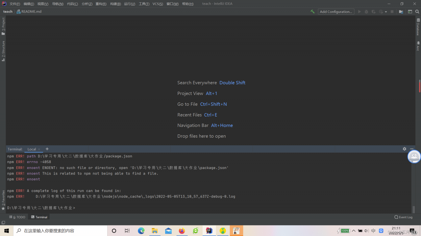
Task: Open the 导航(N) menu
Action: [58, 4]
